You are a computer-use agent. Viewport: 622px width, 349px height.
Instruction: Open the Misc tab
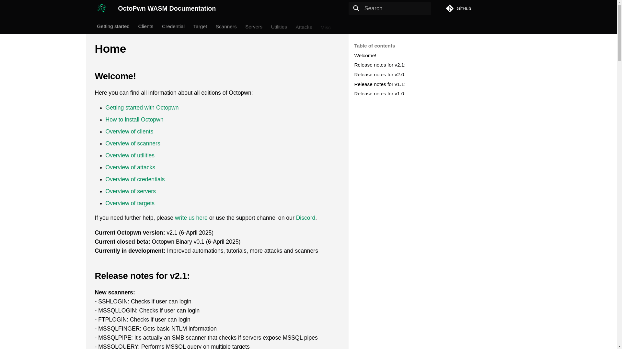click(x=326, y=27)
